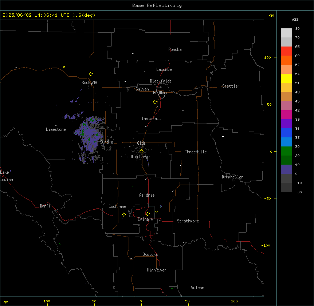Click the Limestone label
Screen dimensions: 314x306
click(x=56, y=129)
